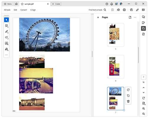Click the panel divider handle
Image resolution: width=148 pixels, height=118 pixels.
92,54
